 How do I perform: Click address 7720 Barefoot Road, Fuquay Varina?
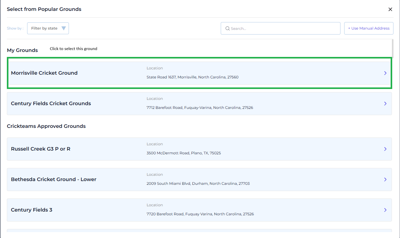[200, 214]
